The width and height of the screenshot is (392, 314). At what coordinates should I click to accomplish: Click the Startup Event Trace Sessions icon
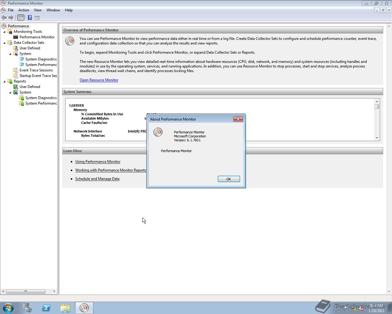point(16,76)
